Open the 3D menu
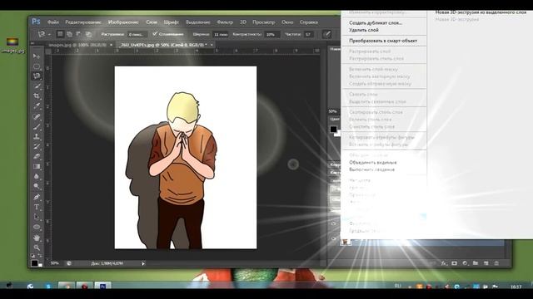 click(243, 22)
